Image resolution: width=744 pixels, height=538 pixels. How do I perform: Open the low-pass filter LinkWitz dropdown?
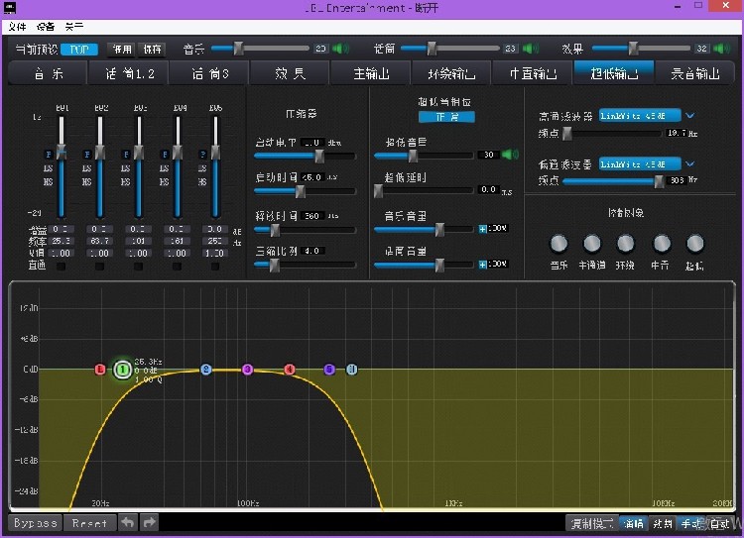(639, 163)
